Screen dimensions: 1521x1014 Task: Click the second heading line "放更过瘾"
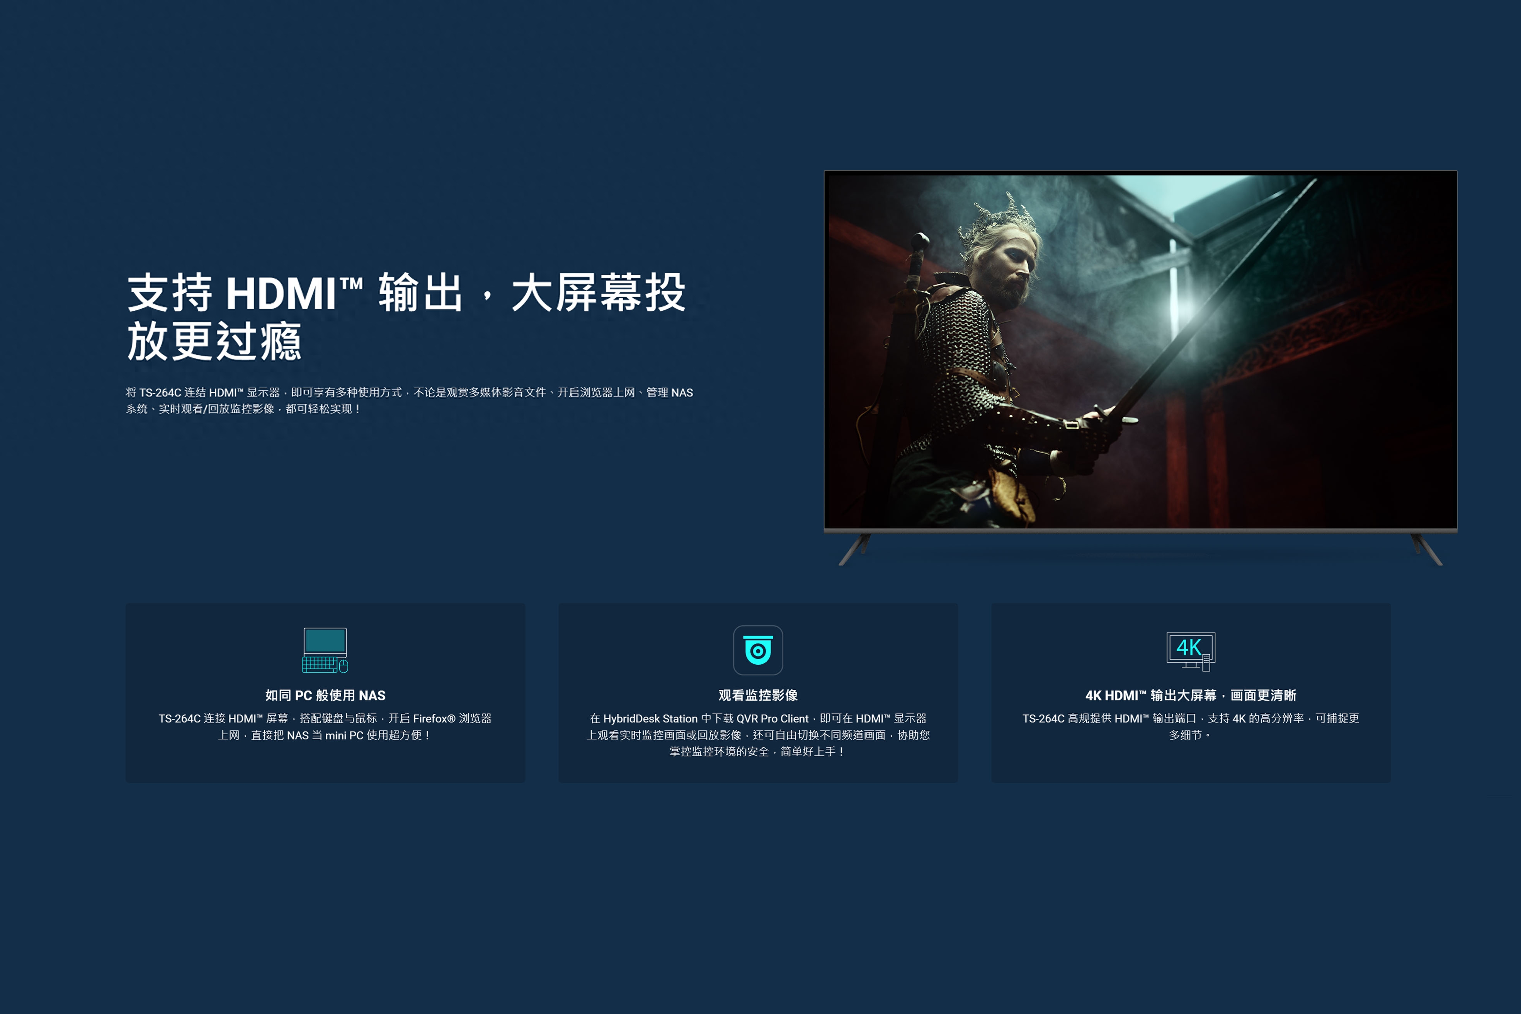pyautogui.click(x=214, y=342)
